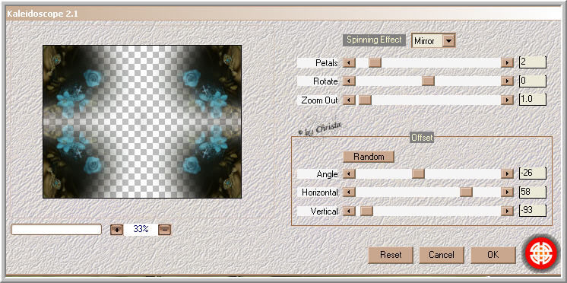
Task: Confirm with the OK button
Action: coord(493,255)
